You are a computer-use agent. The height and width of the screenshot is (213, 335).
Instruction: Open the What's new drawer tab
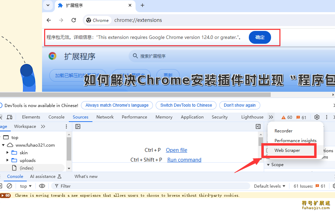pyautogui.click(x=86, y=177)
